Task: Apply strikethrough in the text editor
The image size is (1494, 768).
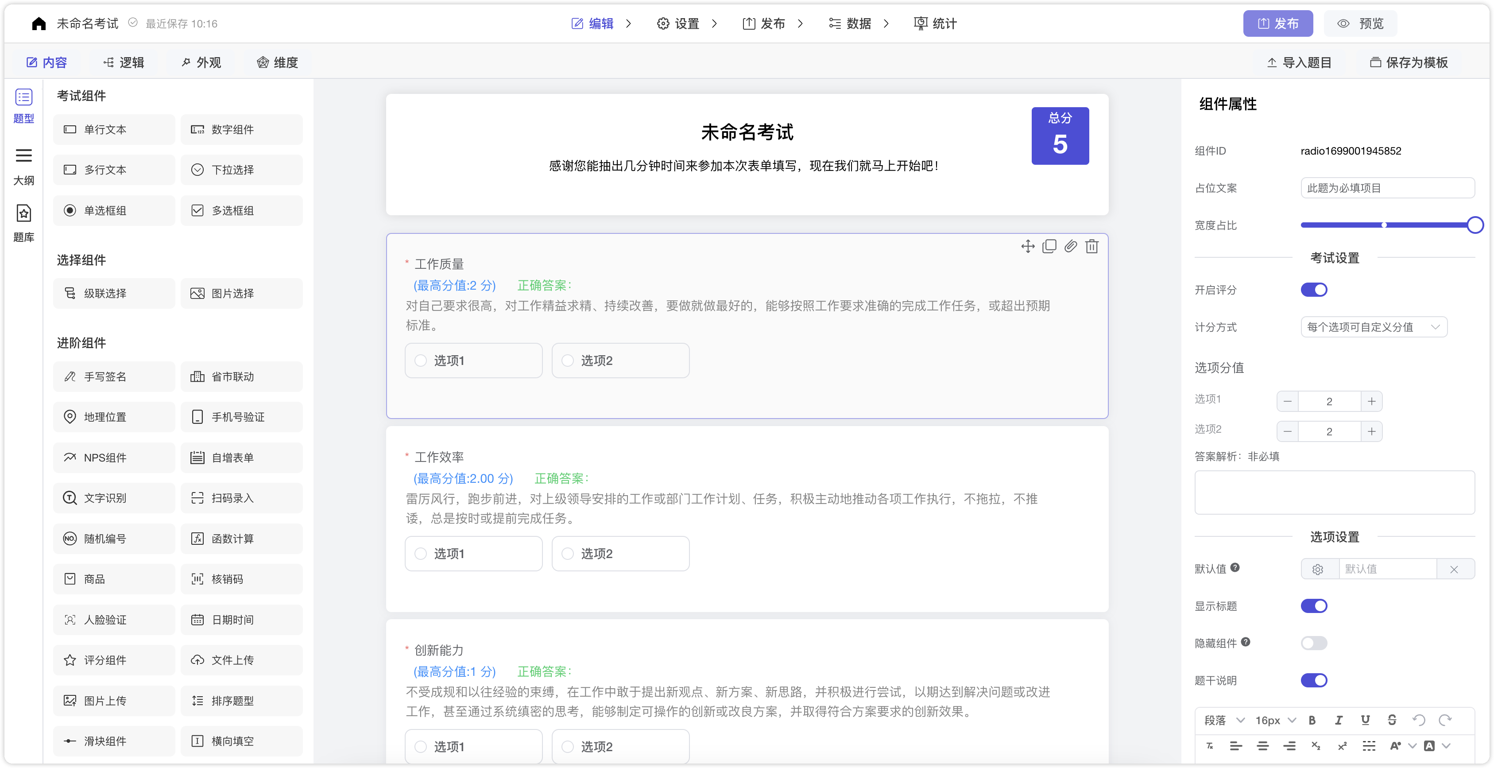Action: (1392, 720)
